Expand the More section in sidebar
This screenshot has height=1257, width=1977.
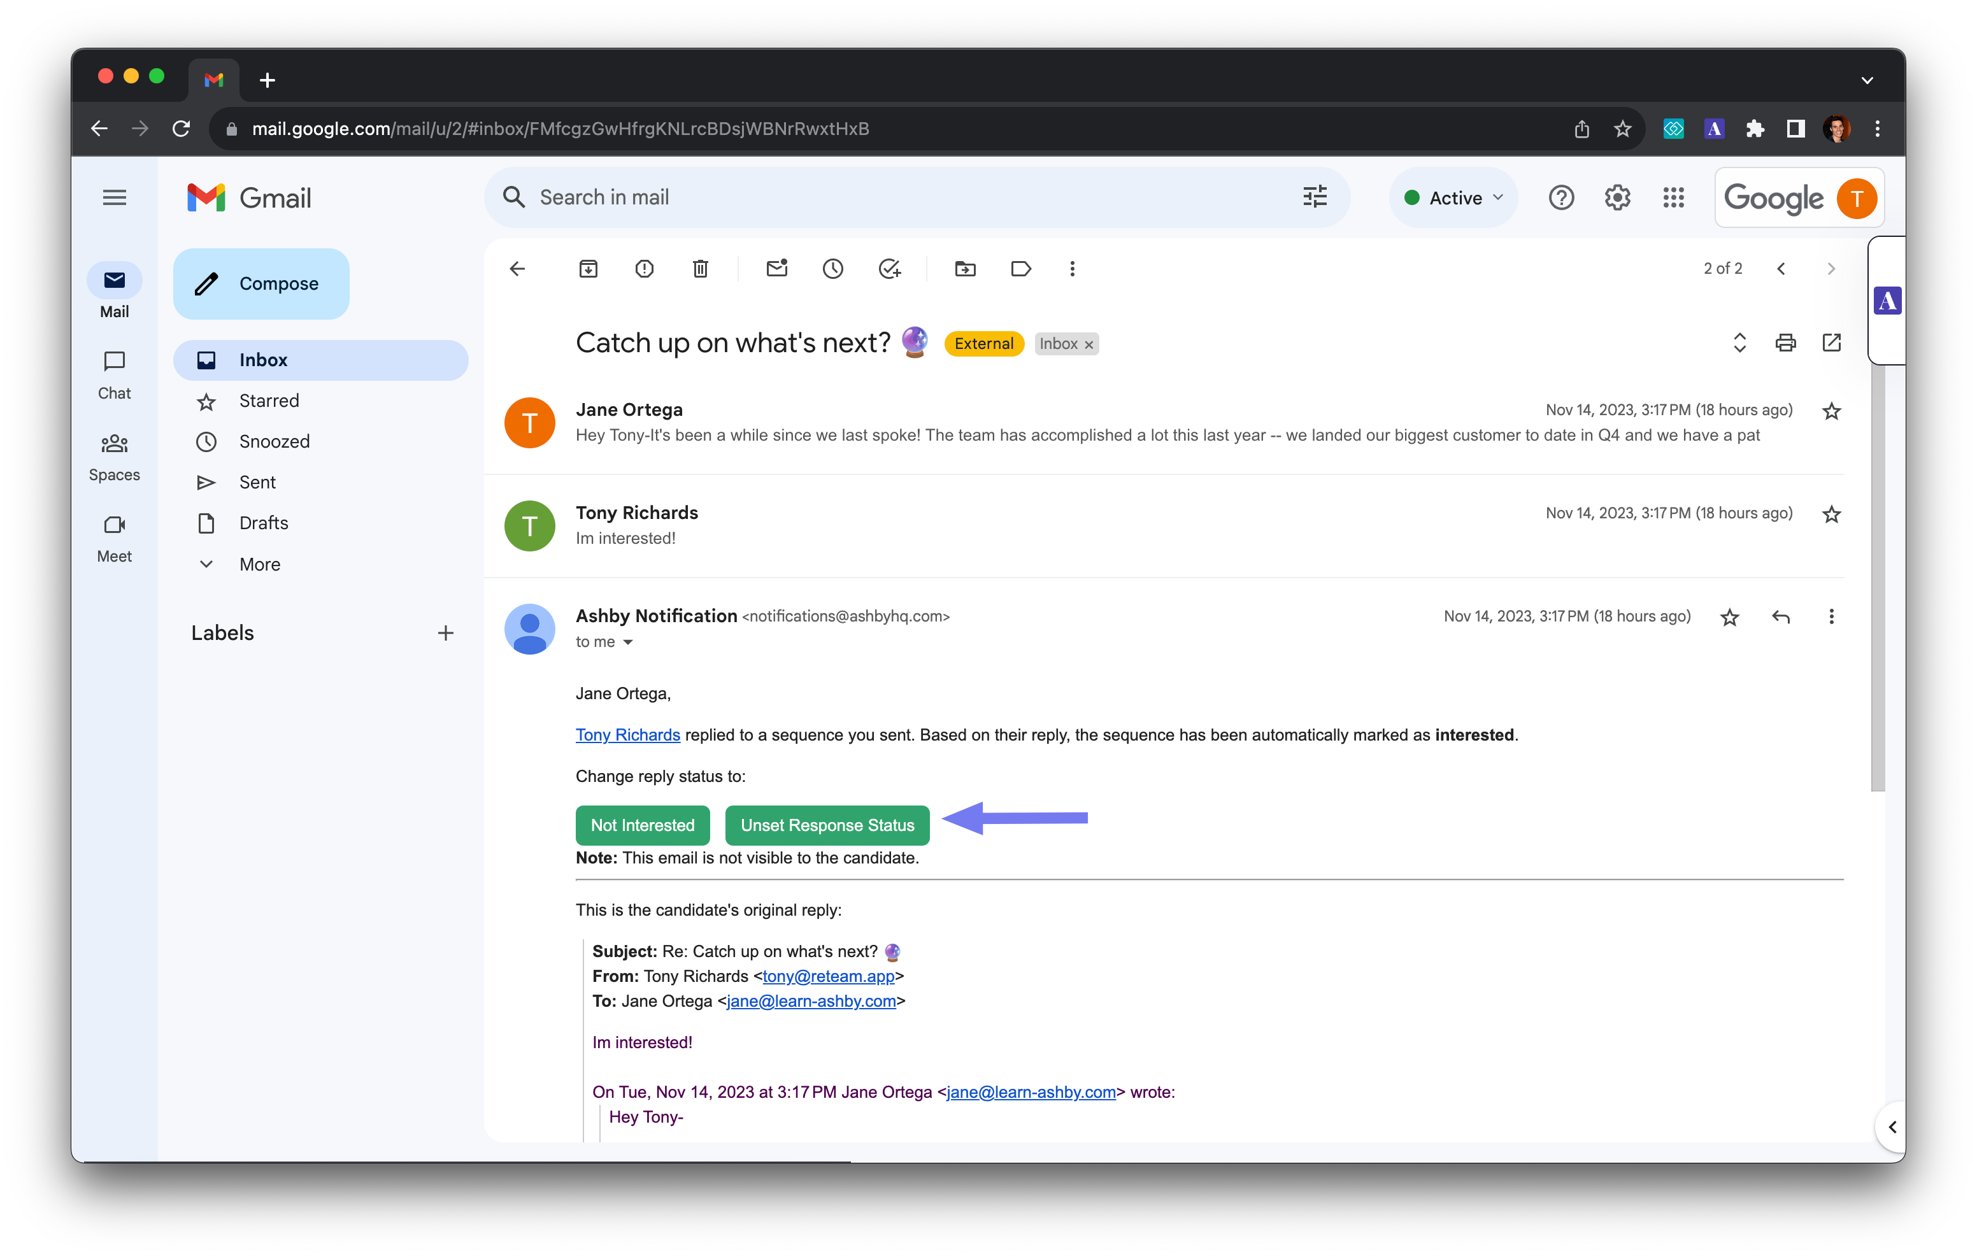click(x=259, y=564)
